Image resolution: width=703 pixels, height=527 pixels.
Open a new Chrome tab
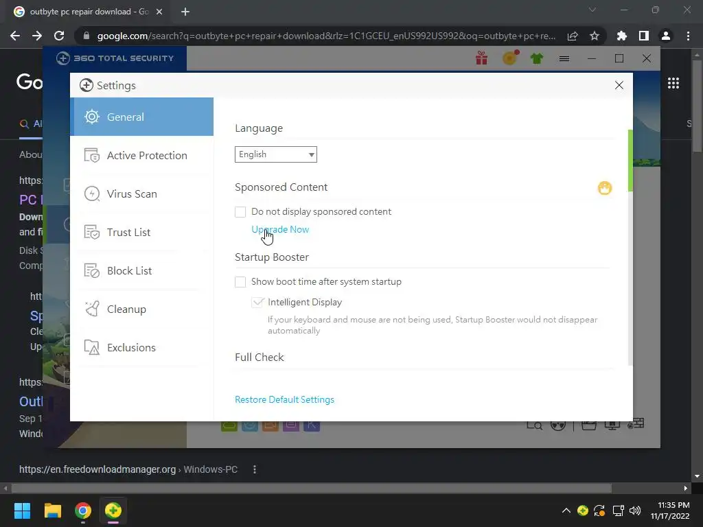pos(185,12)
